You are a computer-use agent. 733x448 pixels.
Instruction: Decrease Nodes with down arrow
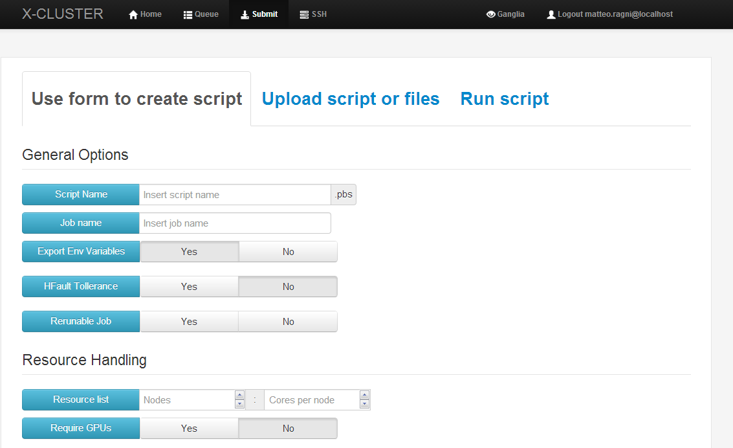(x=240, y=404)
